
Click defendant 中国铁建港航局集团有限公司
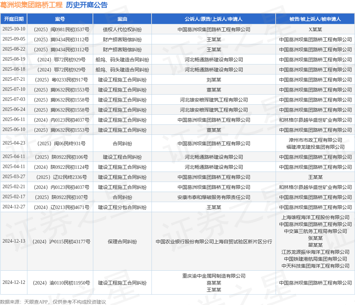coord(315,259)
